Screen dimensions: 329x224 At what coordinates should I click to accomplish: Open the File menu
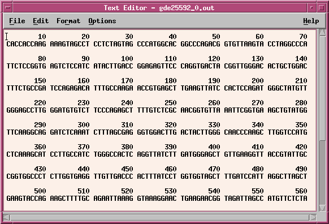click(x=17, y=21)
